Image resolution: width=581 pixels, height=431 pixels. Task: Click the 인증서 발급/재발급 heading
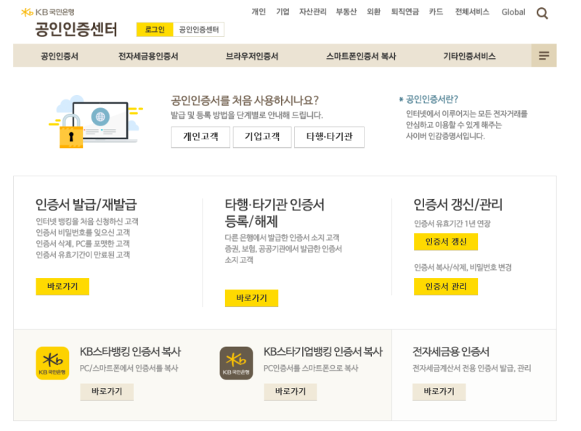(x=86, y=205)
